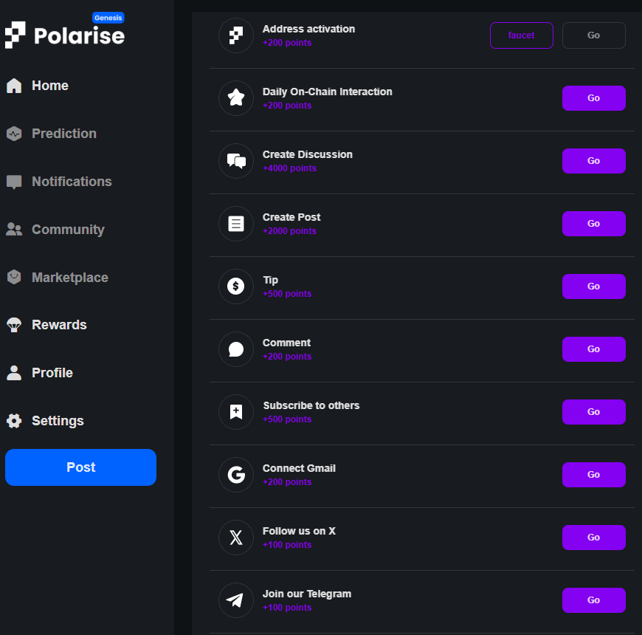Click the Profile person icon

(x=14, y=373)
